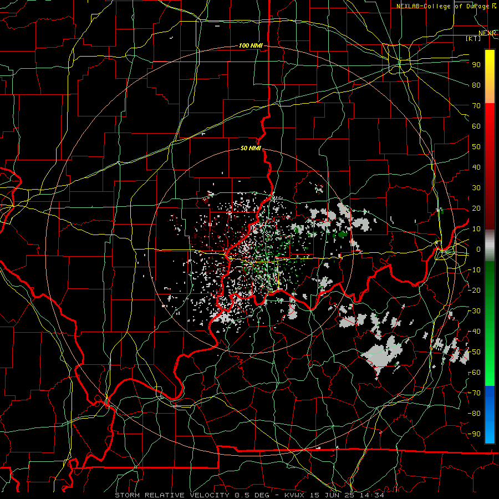Click the 100 NMI range ring label
Image resolution: width=499 pixels, height=499 pixels.
[251, 46]
